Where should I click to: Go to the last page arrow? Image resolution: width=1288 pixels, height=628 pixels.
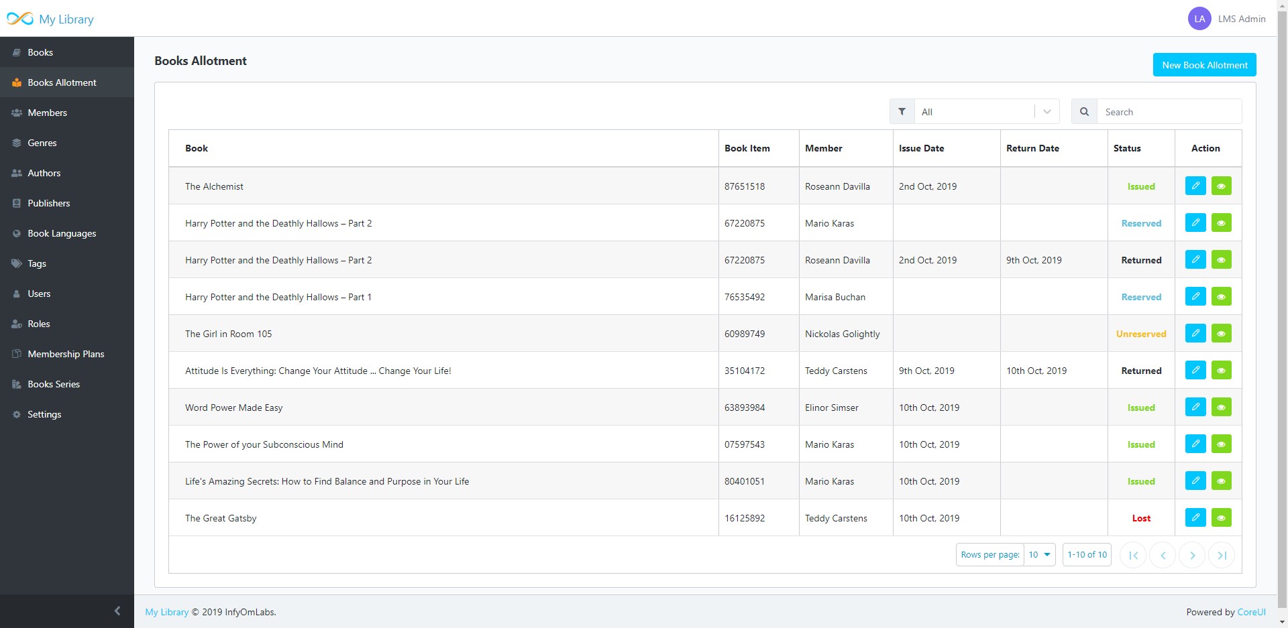[x=1222, y=555]
